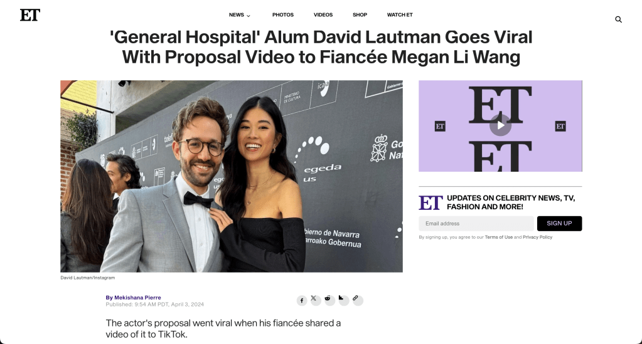
Task: Open the PHOTOS section
Action: (x=283, y=15)
